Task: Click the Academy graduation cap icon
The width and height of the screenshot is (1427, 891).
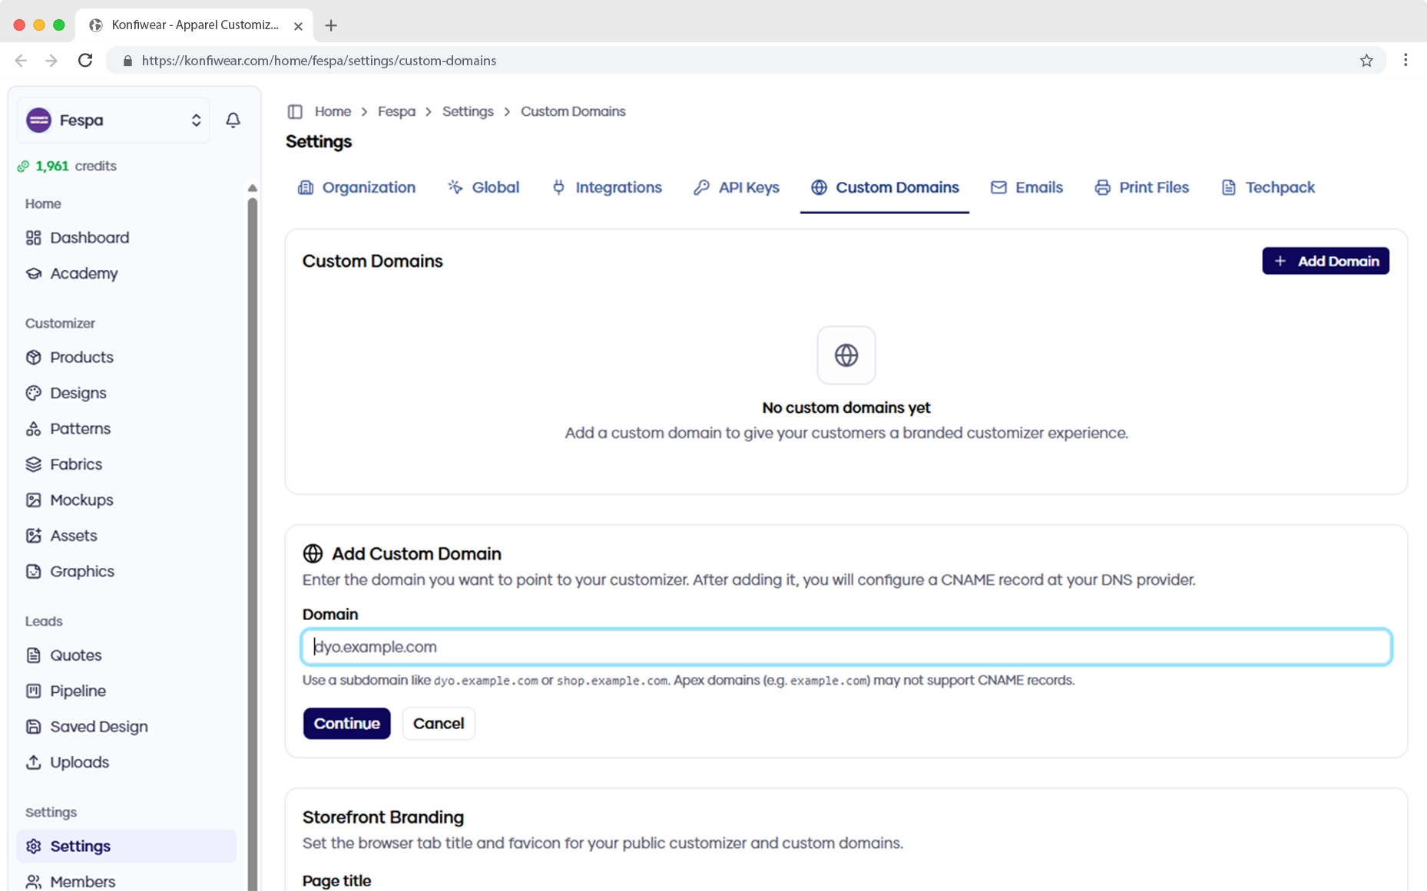Action: point(33,273)
